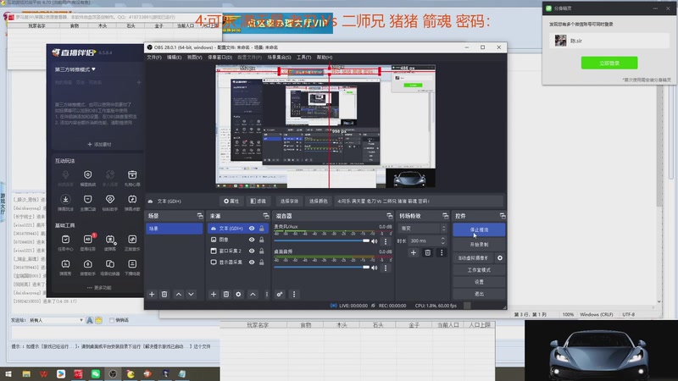This screenshot has width=678, height=381.
Task: Toggle the lock on the 图像 source
Action: click(262, 240)
